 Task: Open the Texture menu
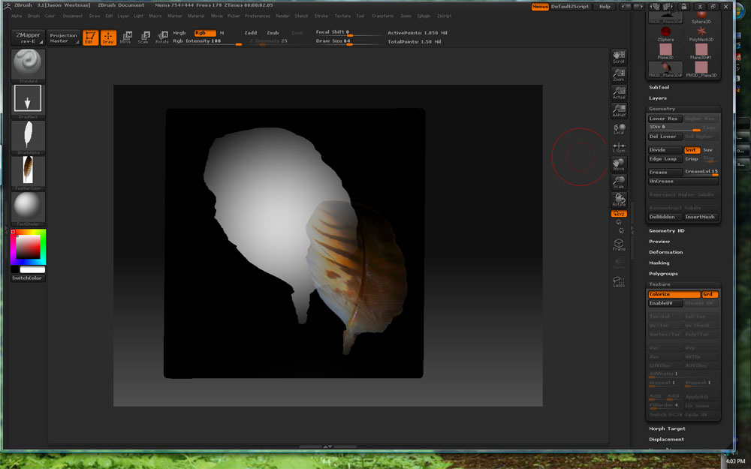click(x=342, y=16)
